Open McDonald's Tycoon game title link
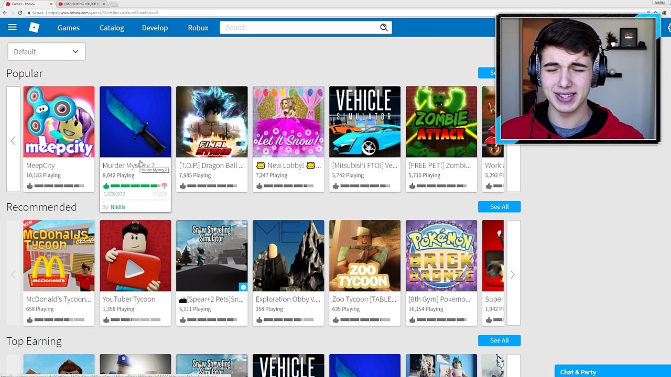671x377 pixels. coord(59,299)
